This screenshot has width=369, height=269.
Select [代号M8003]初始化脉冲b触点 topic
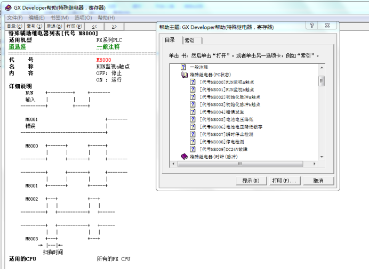click(x=230, y=104)
